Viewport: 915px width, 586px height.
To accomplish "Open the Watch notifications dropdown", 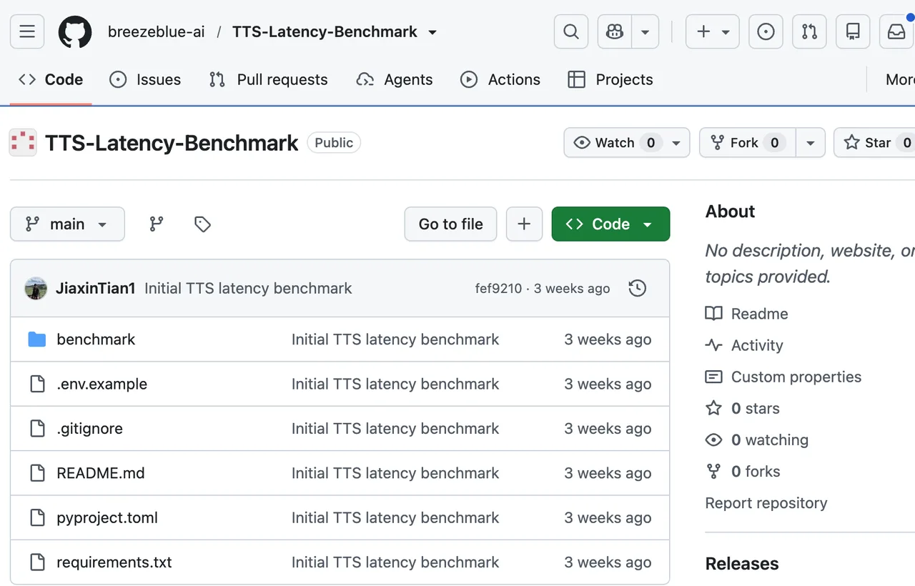I will pyautogui.click(x=627, y=143).
